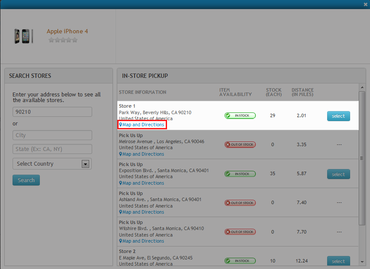Click the distance value 7.40
Screen dimensions: 370x269
301,202
